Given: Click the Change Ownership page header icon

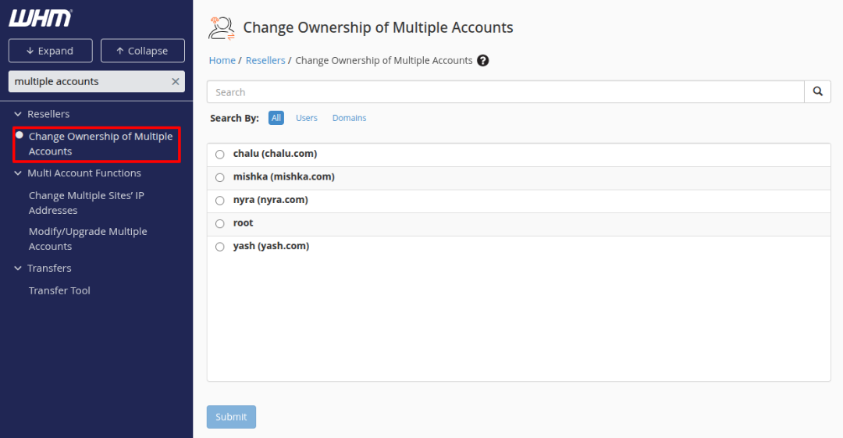Looking at the screenshot, I should pyautogui.click(x=222, y=28).
